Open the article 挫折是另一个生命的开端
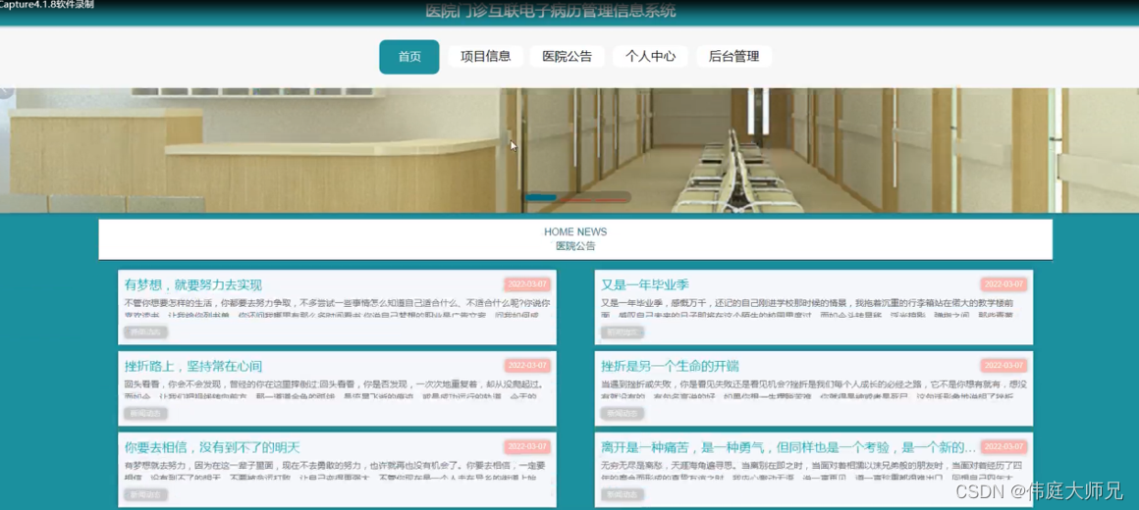This screenshot has height=510, width=1139. tap(670, 367)
